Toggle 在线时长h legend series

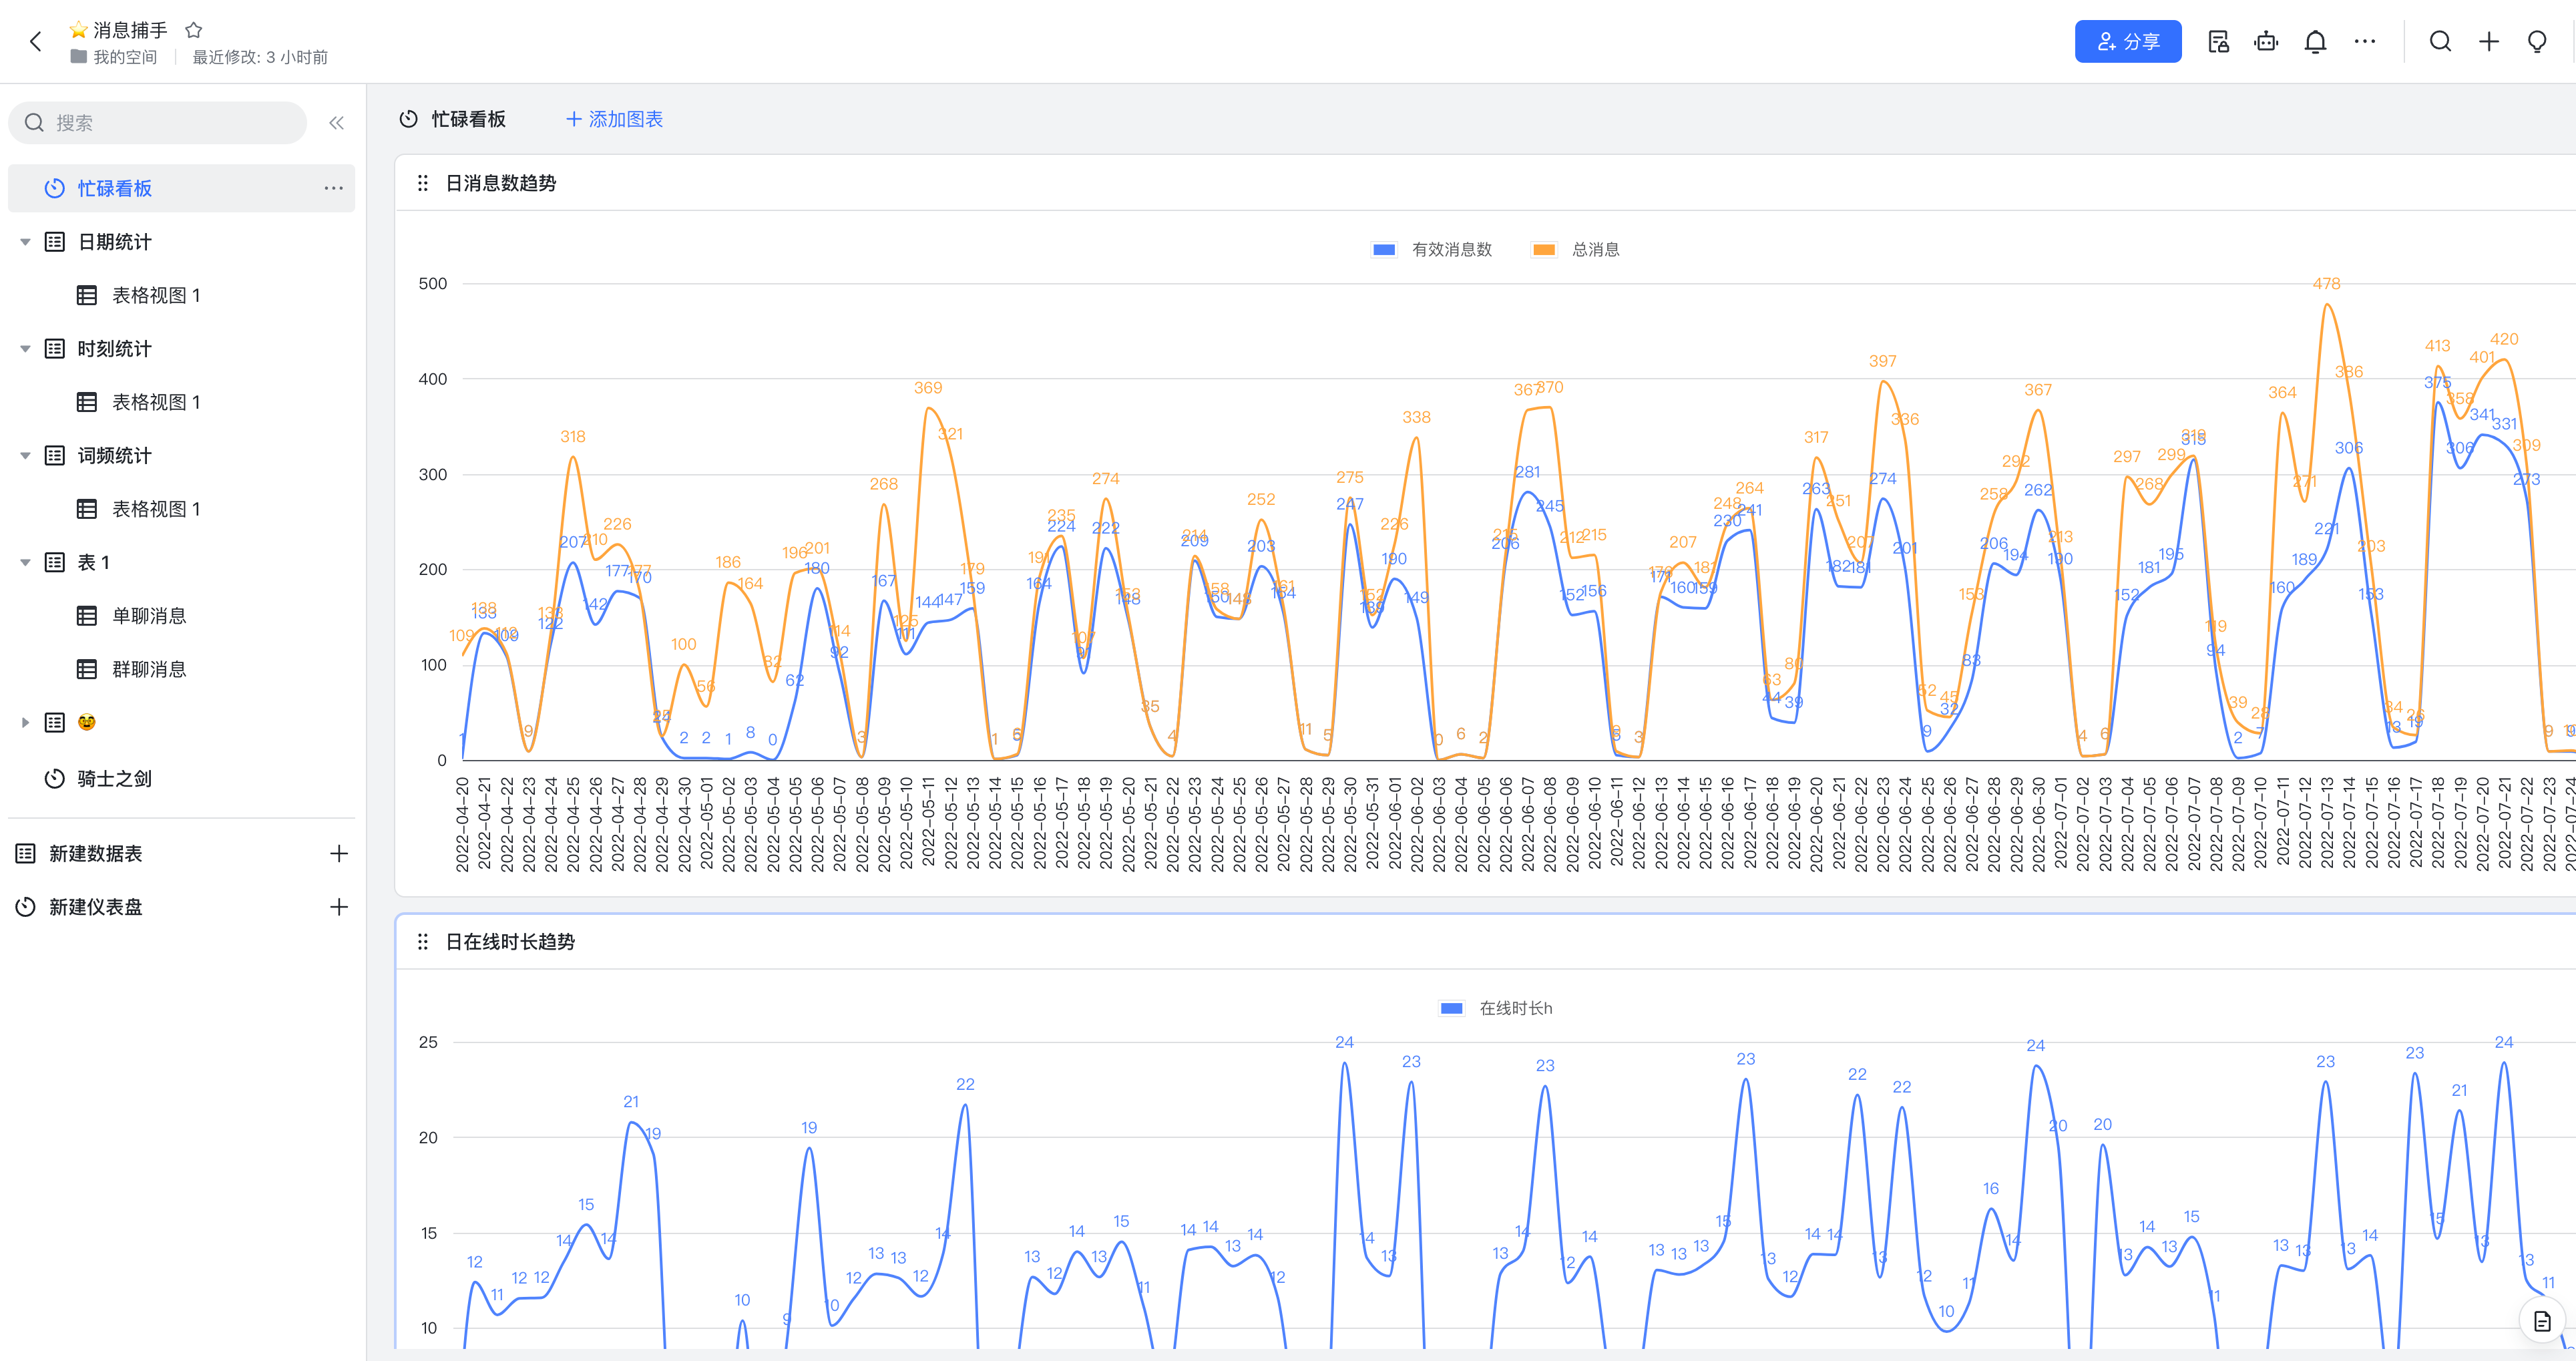pos(1496,1008)
